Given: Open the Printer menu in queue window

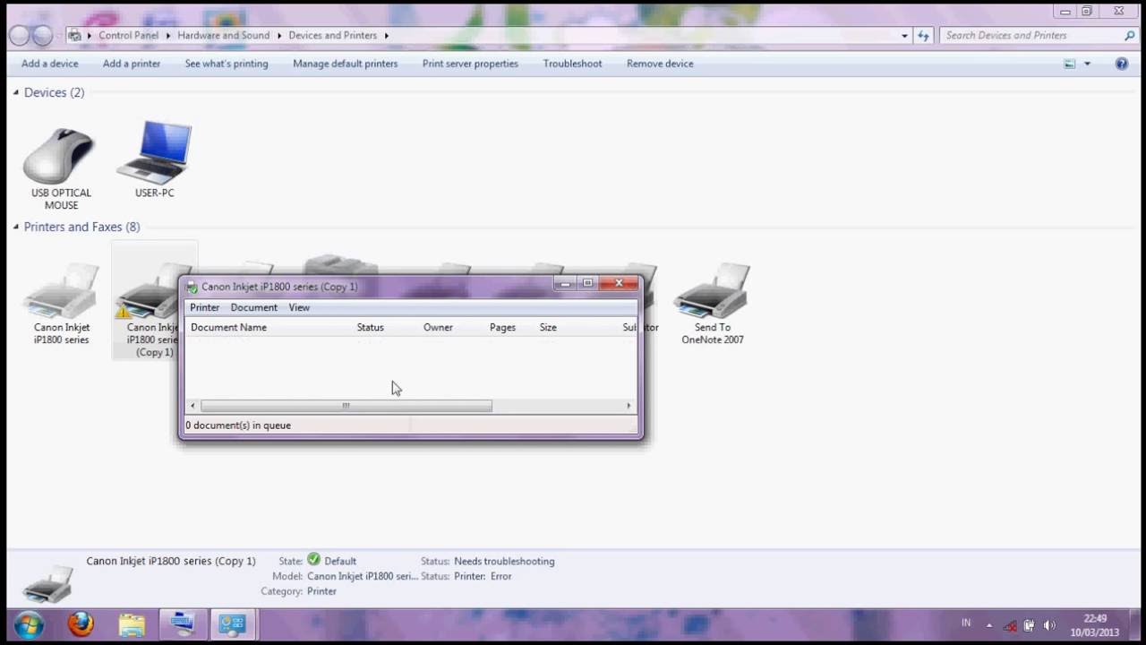Looking at the screenshot, I should 204,307.
